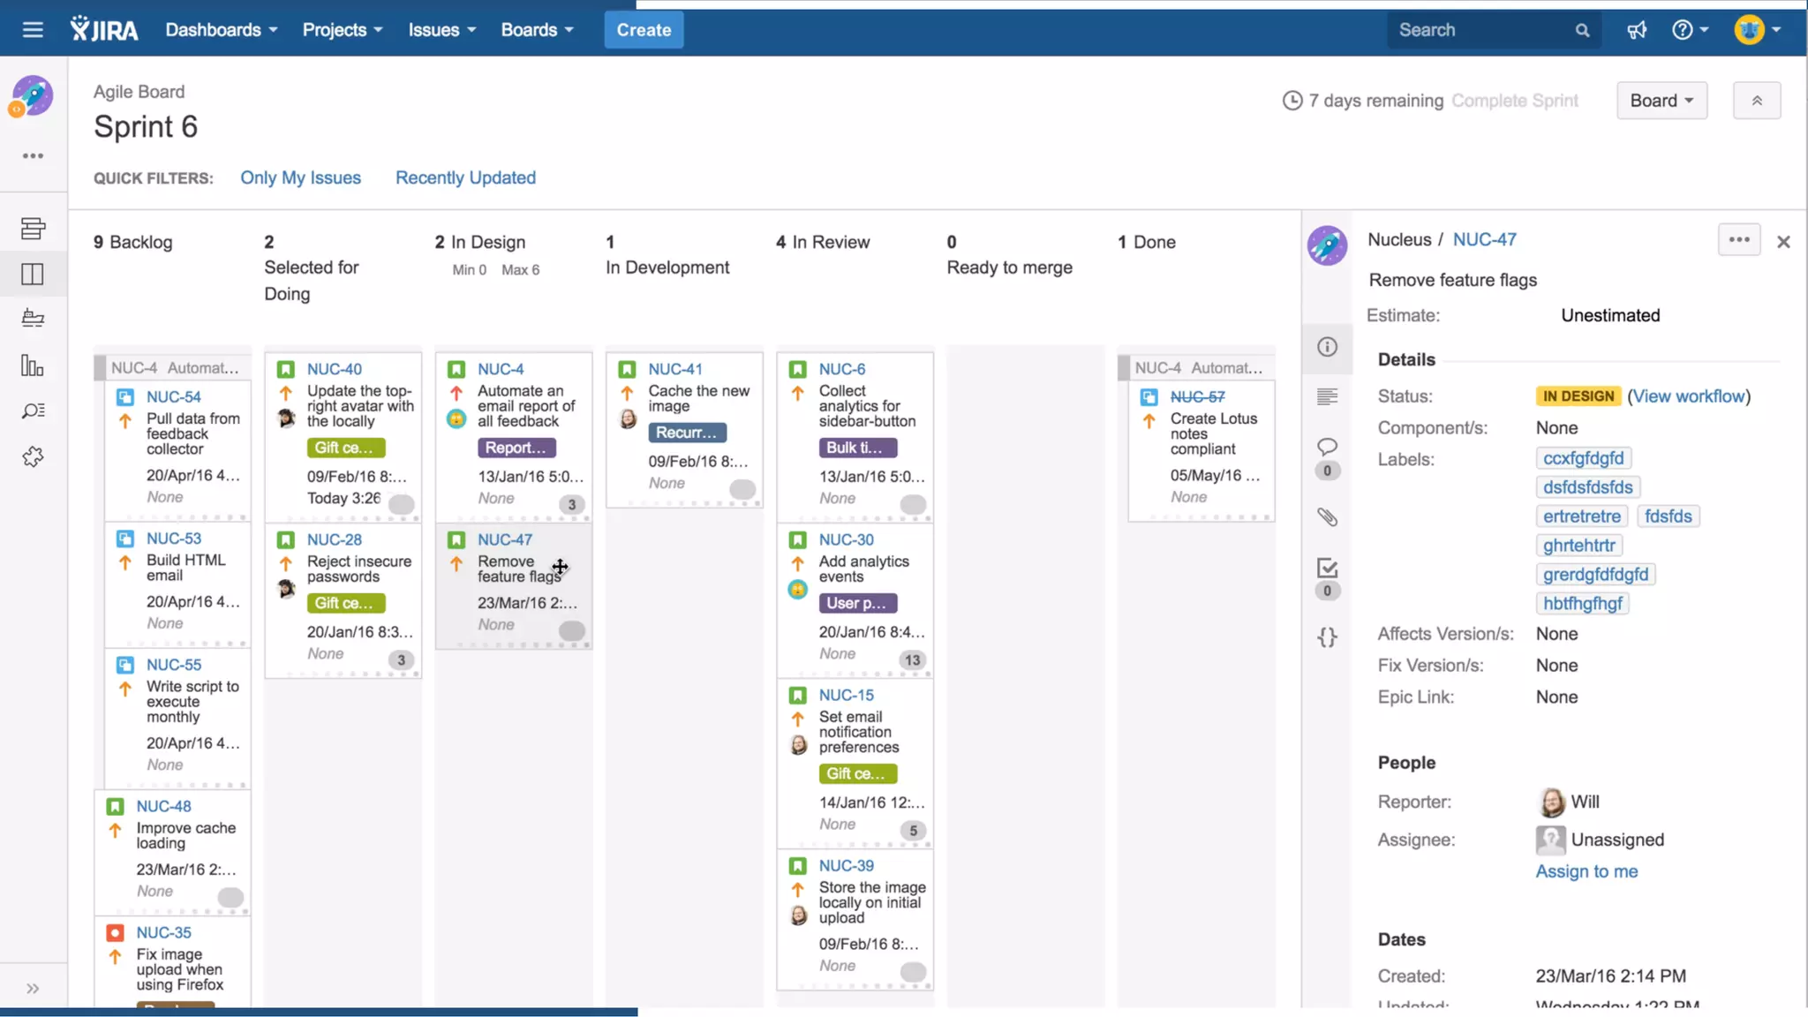
Task: Toggle the Recently Updated quick filter
Action: click(465, 177)
